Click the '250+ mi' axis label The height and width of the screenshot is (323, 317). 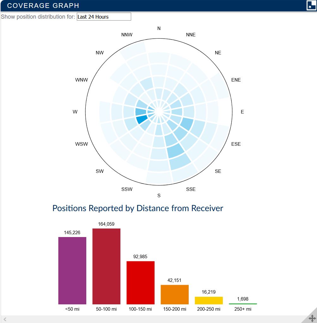(243, 309)
